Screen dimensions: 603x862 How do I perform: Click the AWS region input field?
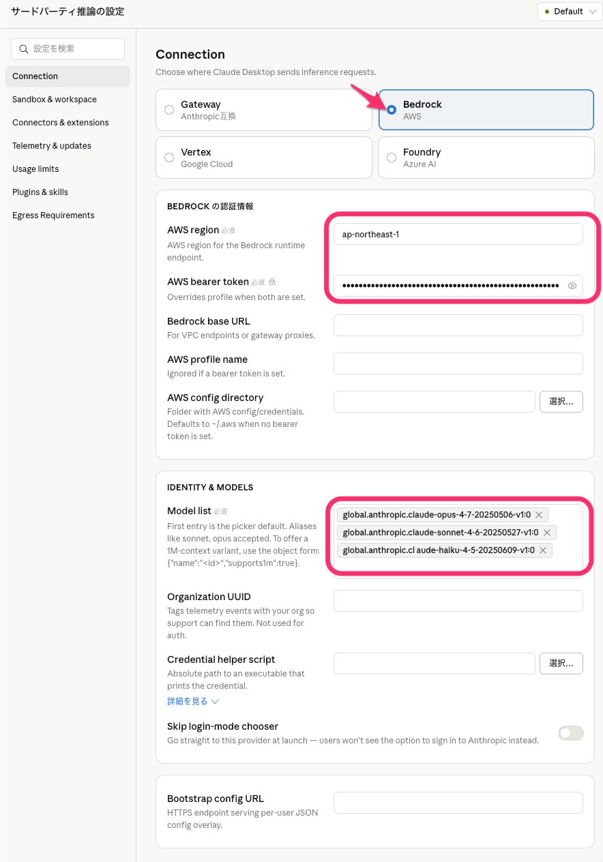pyautogui.click(x=458, y=234)
